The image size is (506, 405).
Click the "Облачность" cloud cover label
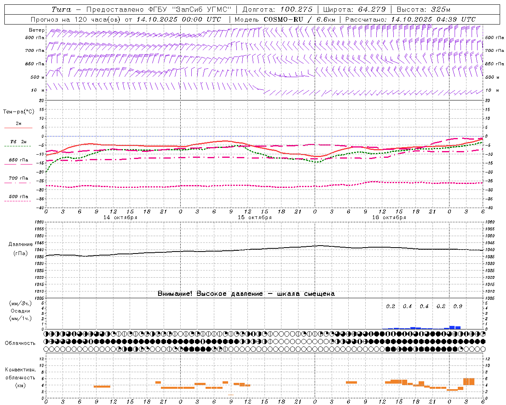[x=20, y=343]
